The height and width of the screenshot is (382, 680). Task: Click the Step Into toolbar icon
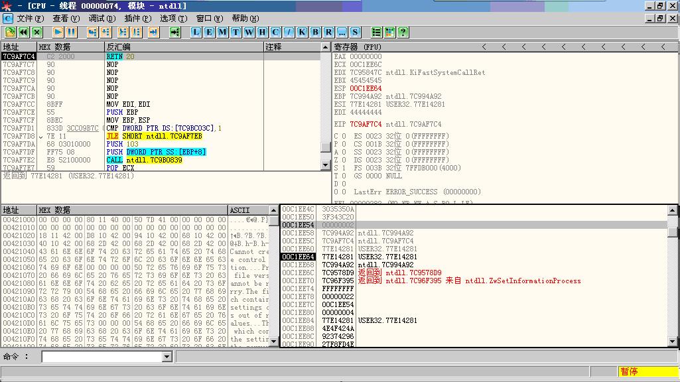[92, 32]
